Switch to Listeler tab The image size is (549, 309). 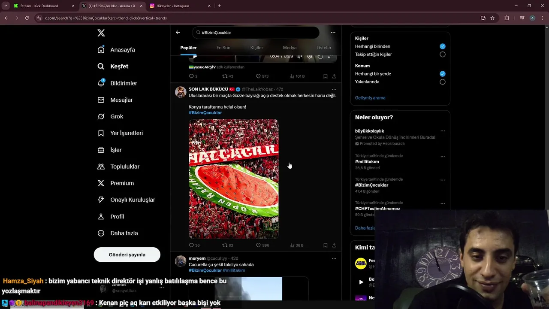click(x=324, y=48)
